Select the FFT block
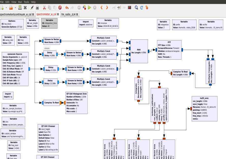Screen dimensions: 226x159 pyautogui.click(x=169, y=50)
